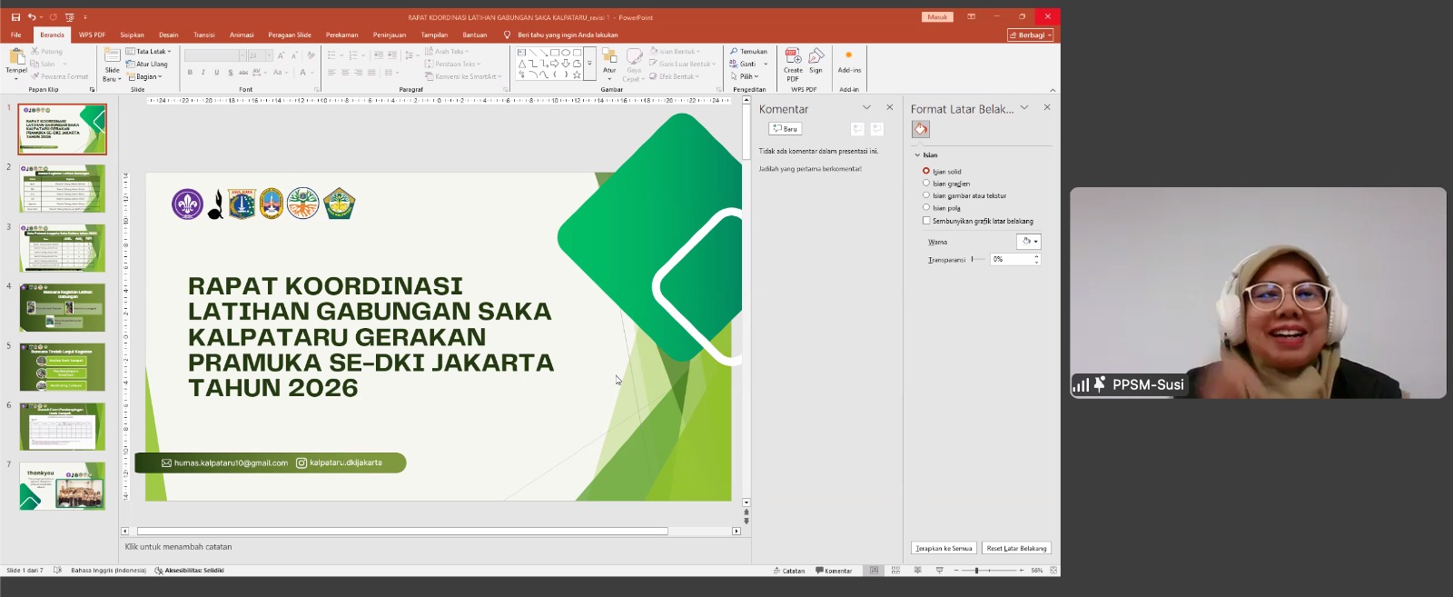Select the Isian gradien radio button

(x=926, y=184)
